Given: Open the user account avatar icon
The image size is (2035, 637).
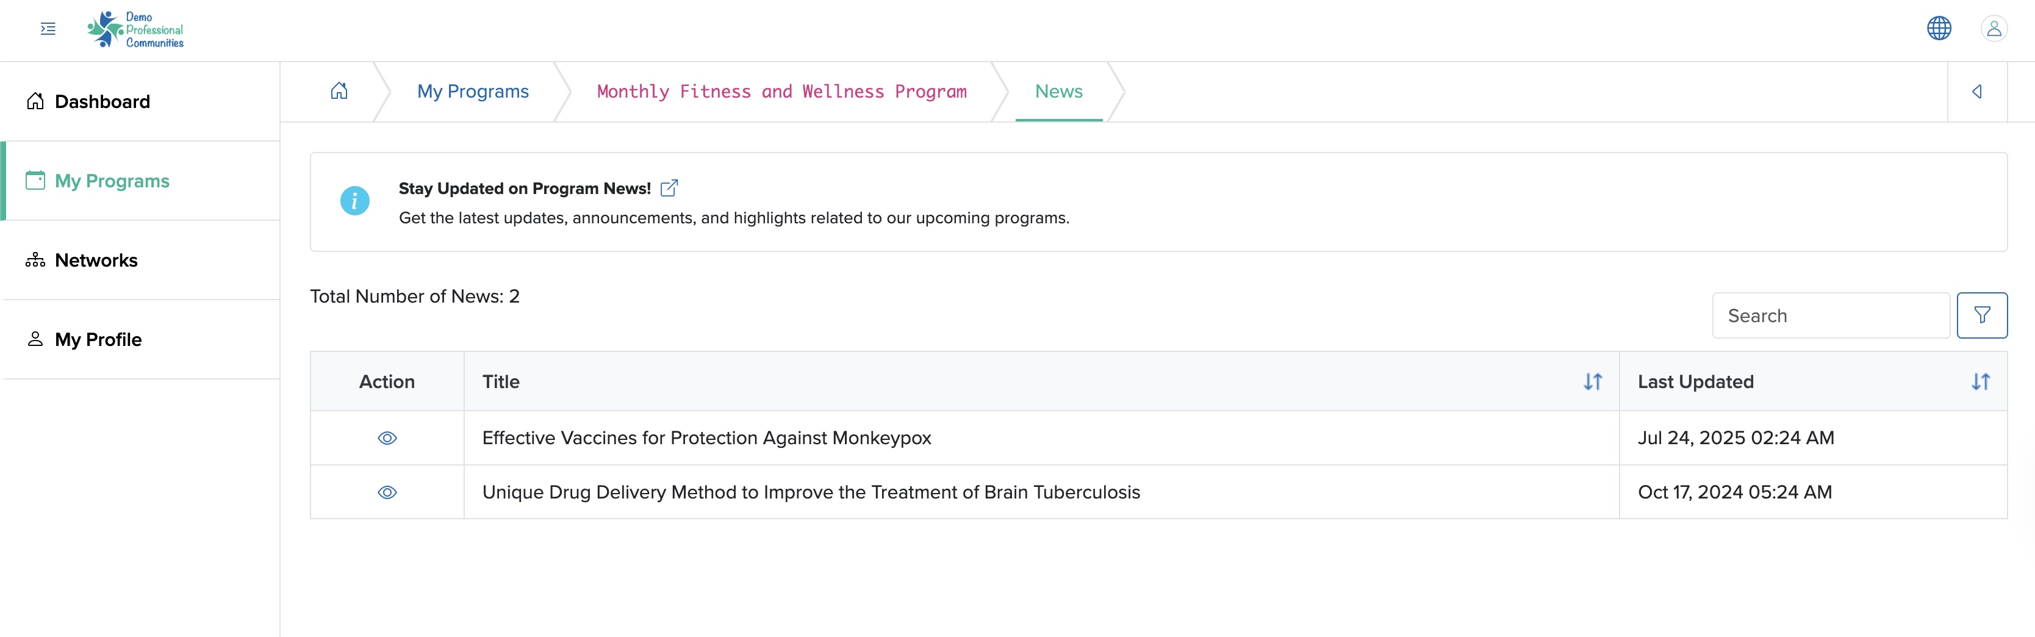Looking at the screenshot, I should pos(1994,29).
